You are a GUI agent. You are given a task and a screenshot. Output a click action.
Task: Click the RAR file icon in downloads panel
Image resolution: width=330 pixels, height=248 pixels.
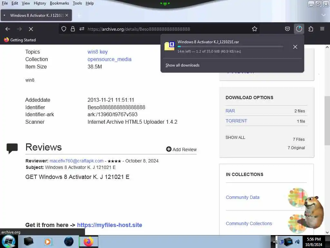tap(170, 46)
